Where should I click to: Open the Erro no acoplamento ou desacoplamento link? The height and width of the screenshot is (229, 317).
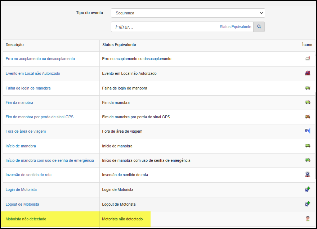point(40,59)
